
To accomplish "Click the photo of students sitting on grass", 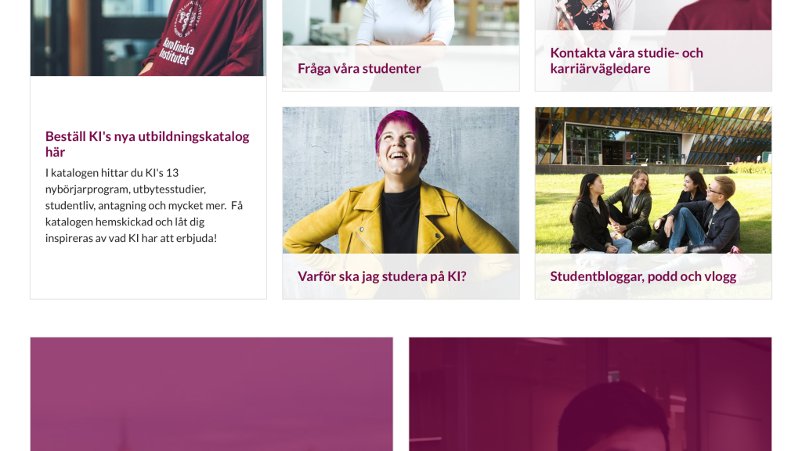I will (653, 181).
